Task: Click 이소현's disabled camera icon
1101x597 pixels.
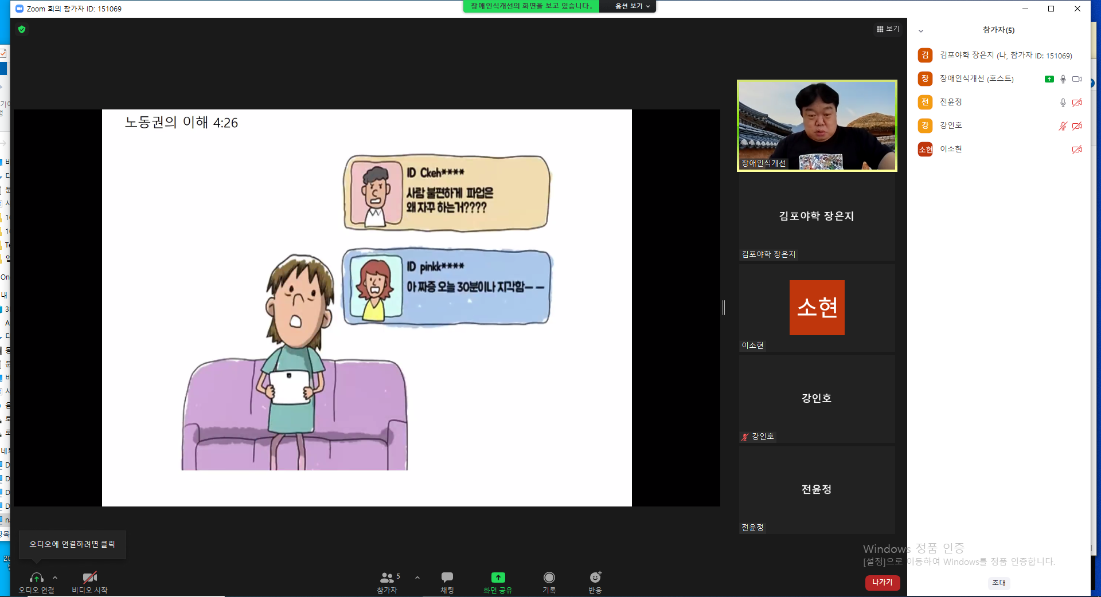Action: click(1077, 150)
